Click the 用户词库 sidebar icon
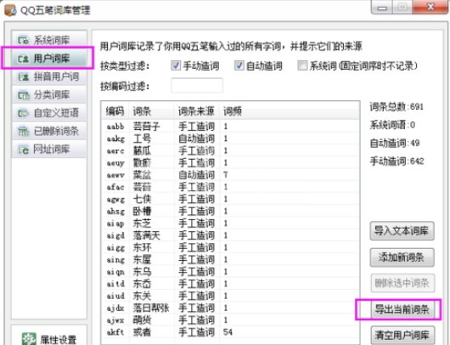 23,59
